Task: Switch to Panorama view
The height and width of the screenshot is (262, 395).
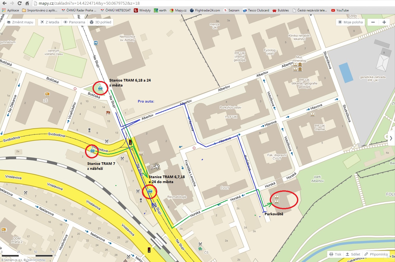Action: click(x=75, y=22)
